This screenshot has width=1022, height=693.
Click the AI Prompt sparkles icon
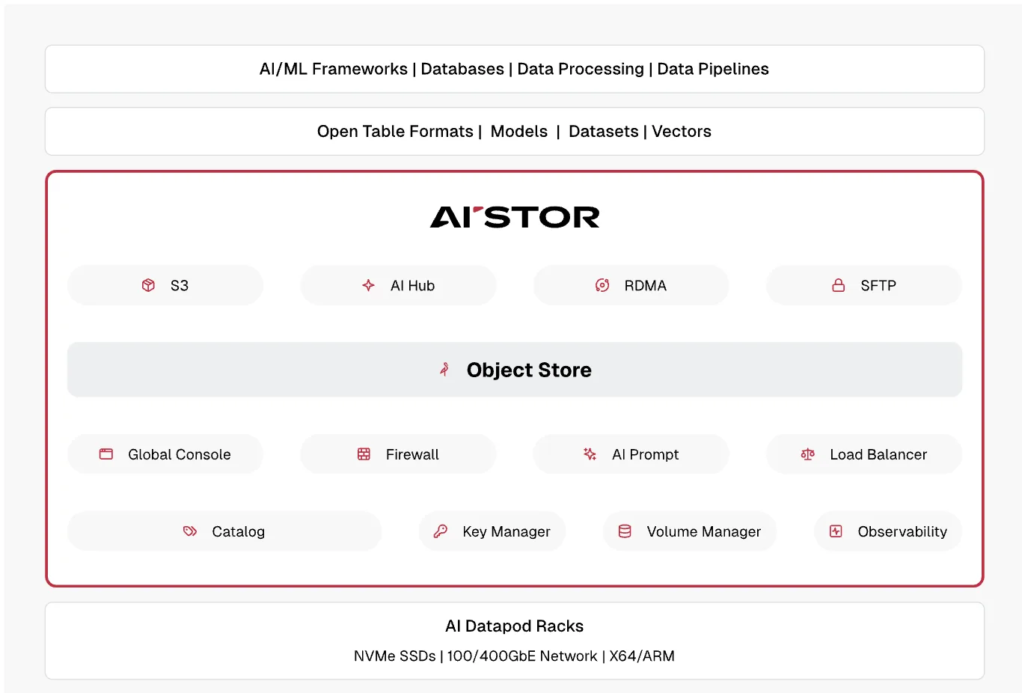590,454
